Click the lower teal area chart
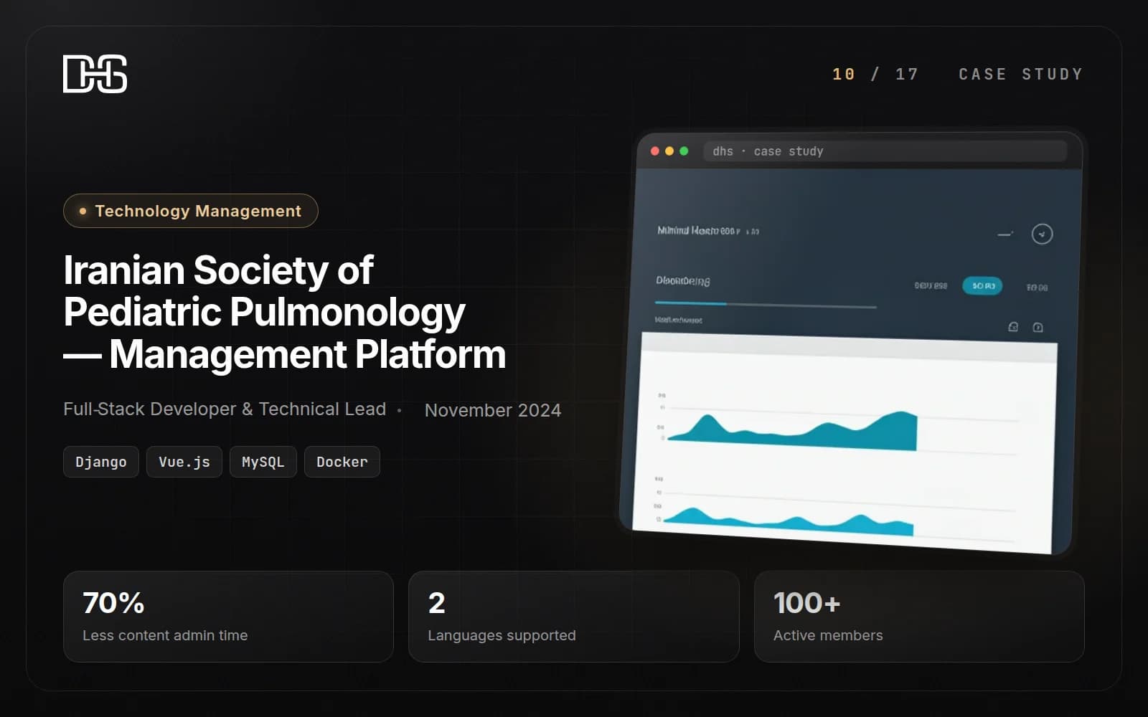 (788, 521)
